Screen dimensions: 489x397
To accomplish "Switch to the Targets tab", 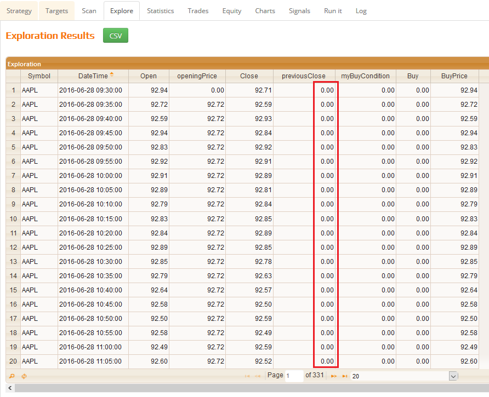I will pyautogui.click(x=56, y=11).
